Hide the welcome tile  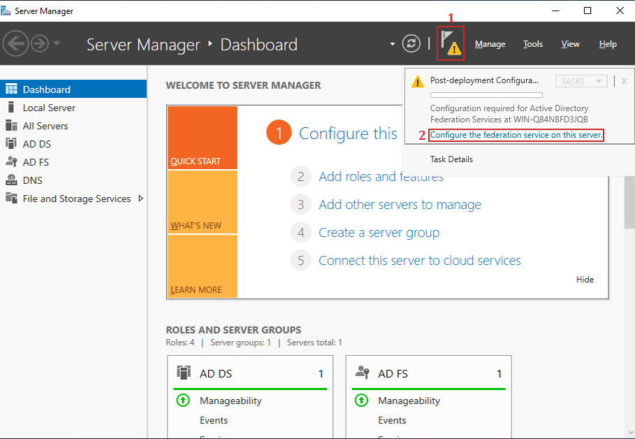point(585,280)
